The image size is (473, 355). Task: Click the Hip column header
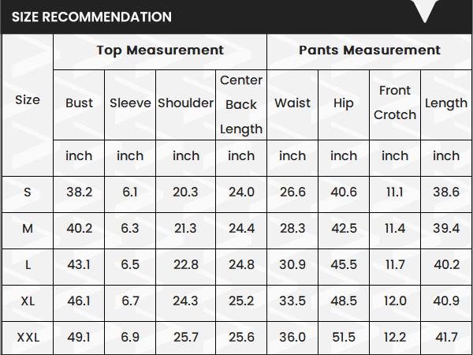coord(344,103)
